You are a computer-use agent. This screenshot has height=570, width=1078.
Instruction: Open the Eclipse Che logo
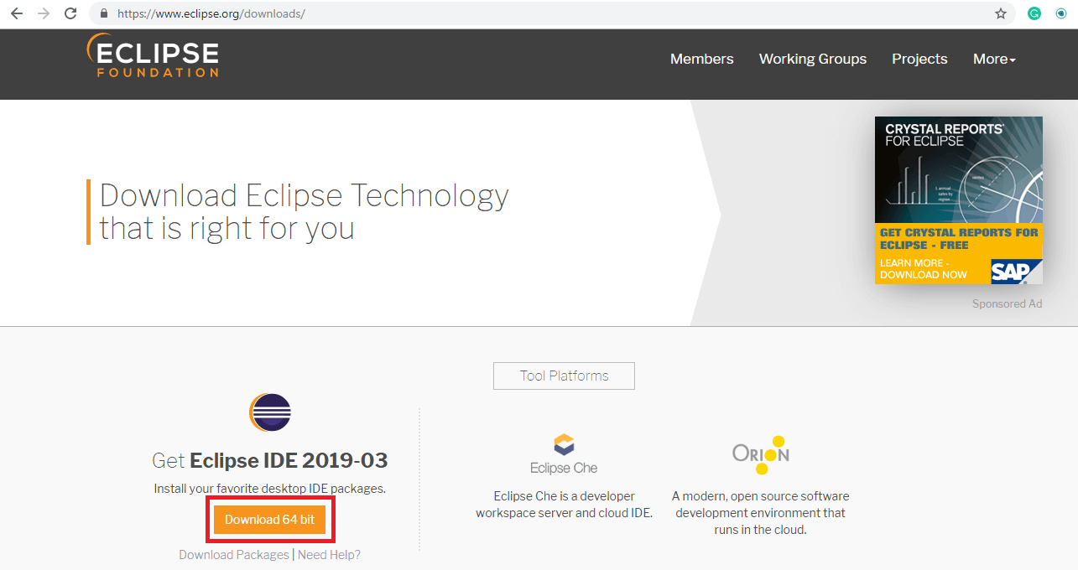[564, 454]
